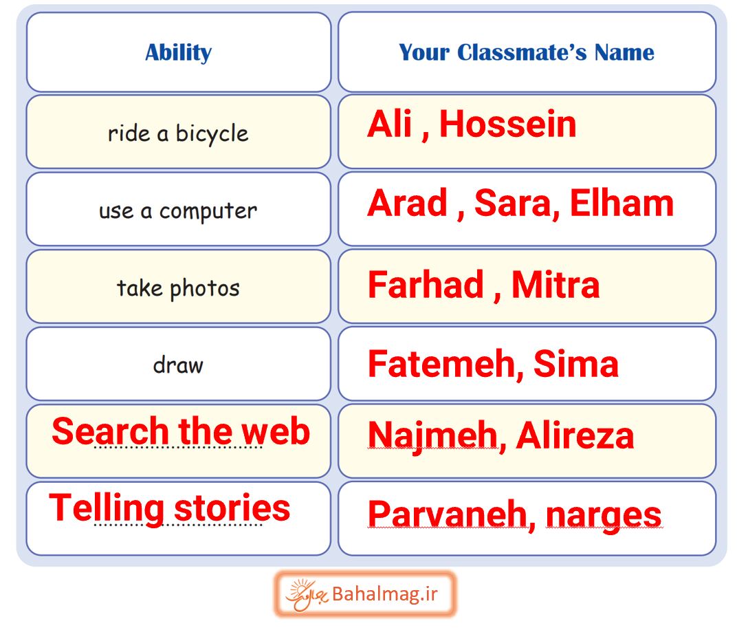
Task: Click the Bahalmag sun logo icon
Action: [x=305, y=595]
